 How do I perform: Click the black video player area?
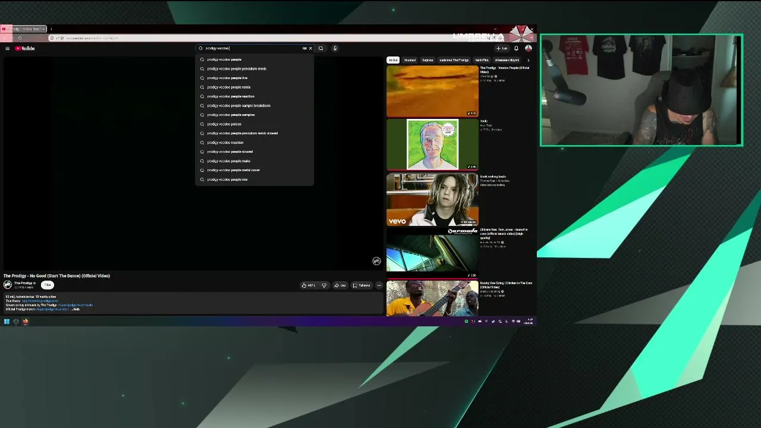click(193, 163)
